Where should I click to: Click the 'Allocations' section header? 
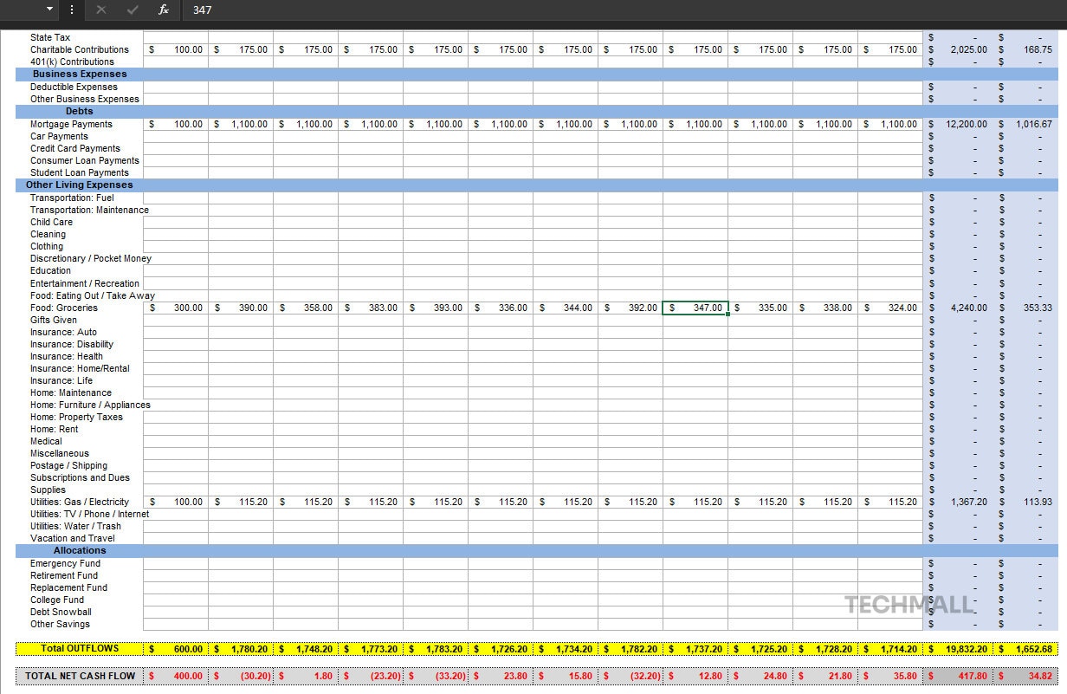(80, 550)
